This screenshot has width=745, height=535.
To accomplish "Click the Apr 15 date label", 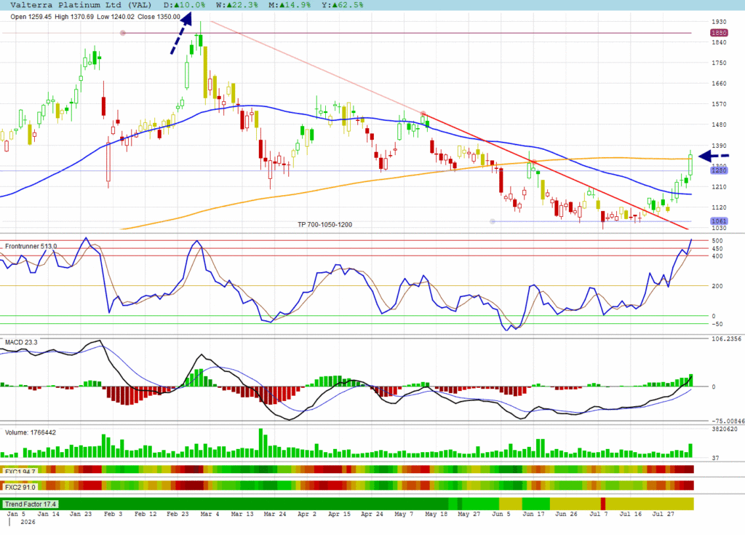I will tap(339, 514).
